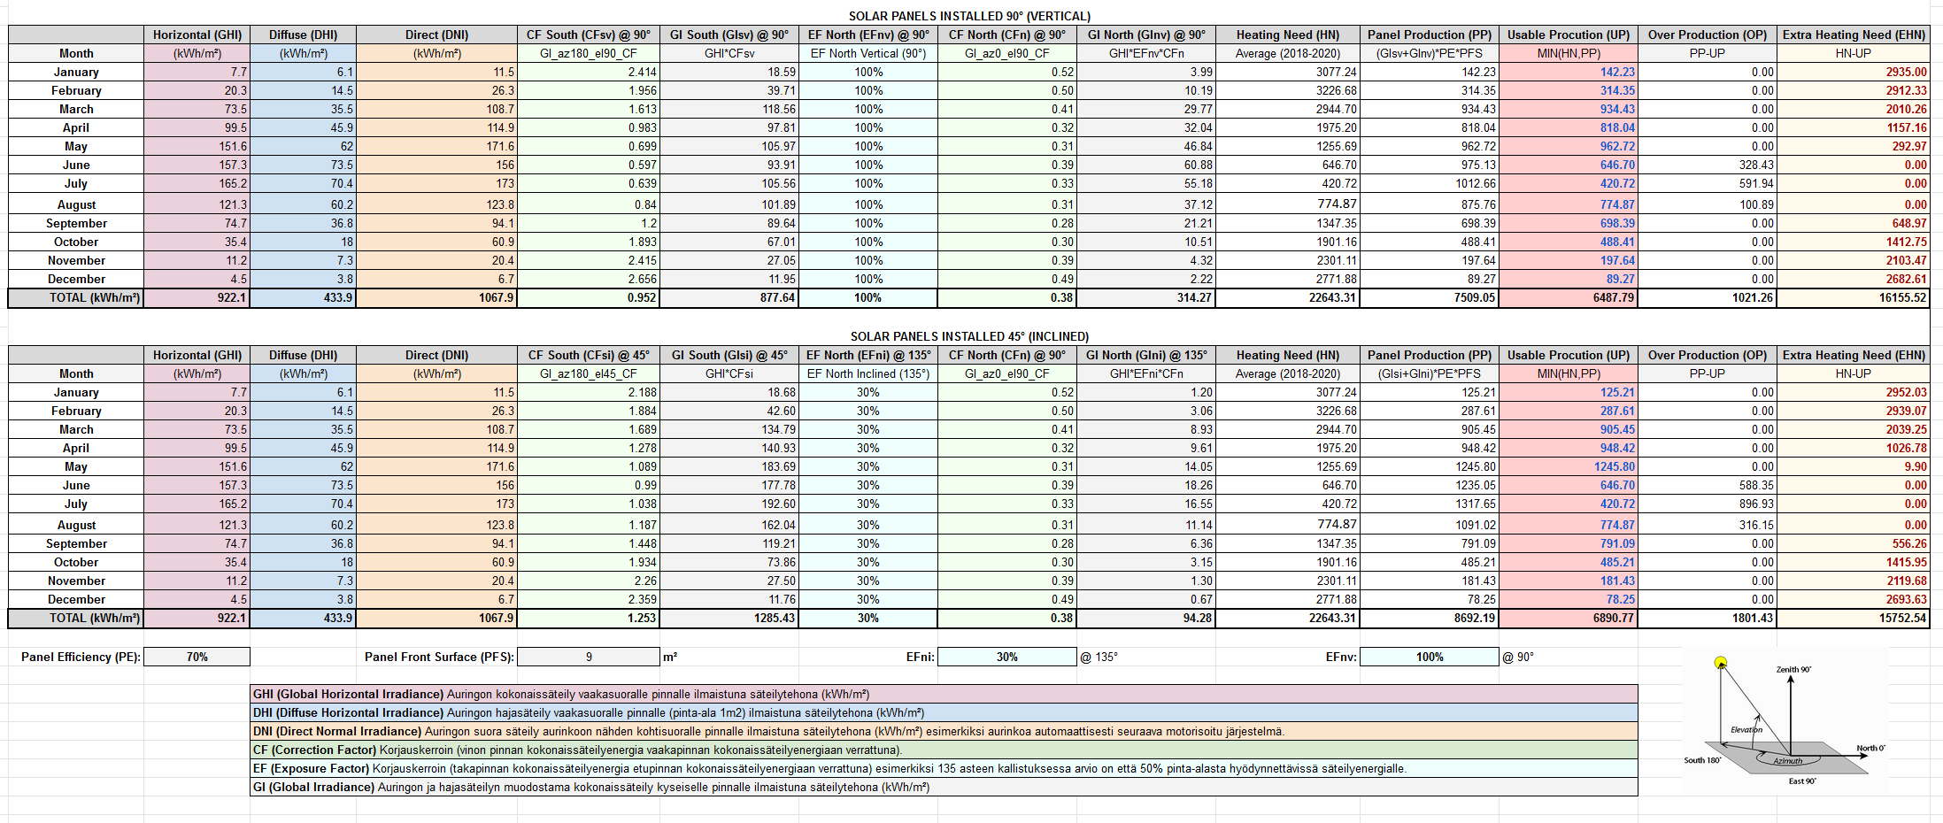Click the 45° (INCLINED) table title

969,336
